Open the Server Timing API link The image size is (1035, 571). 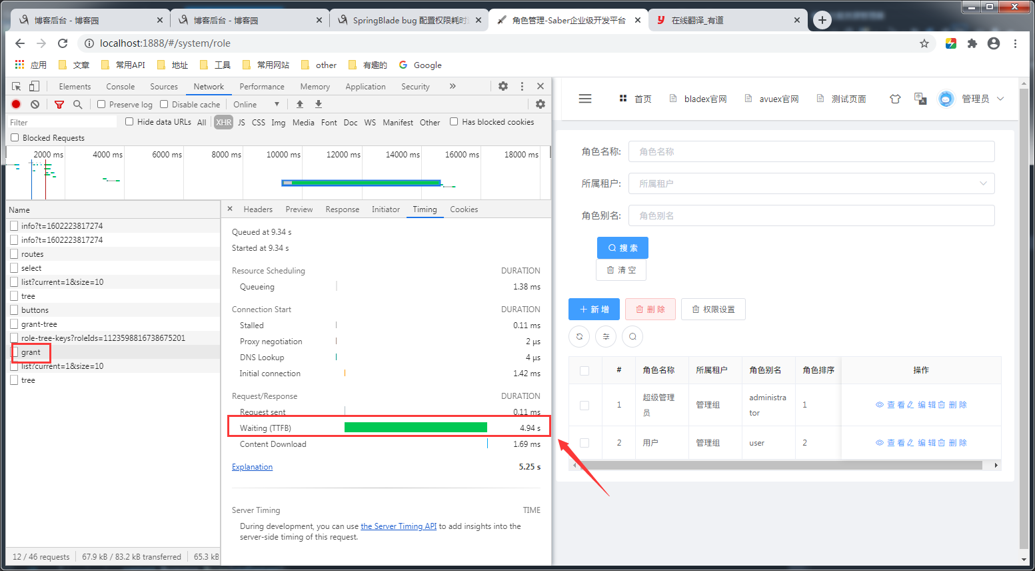point(399,526)
